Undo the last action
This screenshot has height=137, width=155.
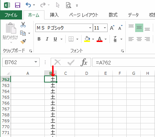[x=28, y=5]
